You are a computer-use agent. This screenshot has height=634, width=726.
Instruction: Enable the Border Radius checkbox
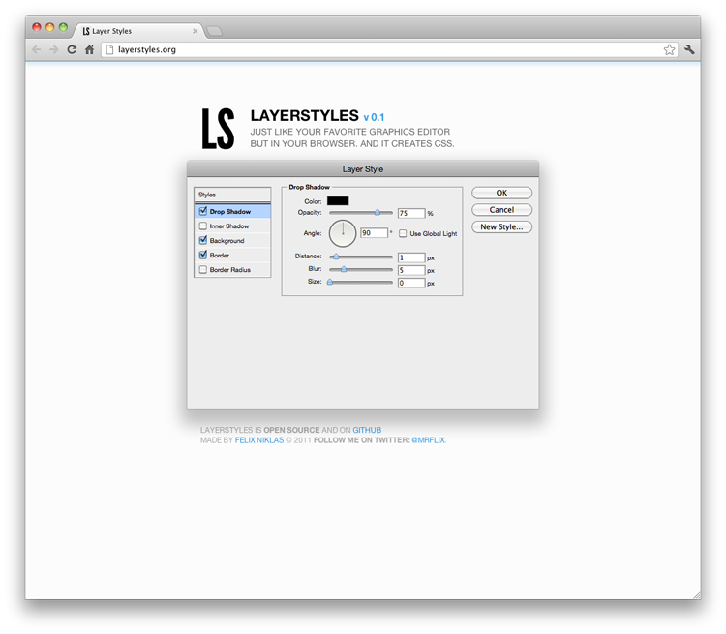pos(203,269)
